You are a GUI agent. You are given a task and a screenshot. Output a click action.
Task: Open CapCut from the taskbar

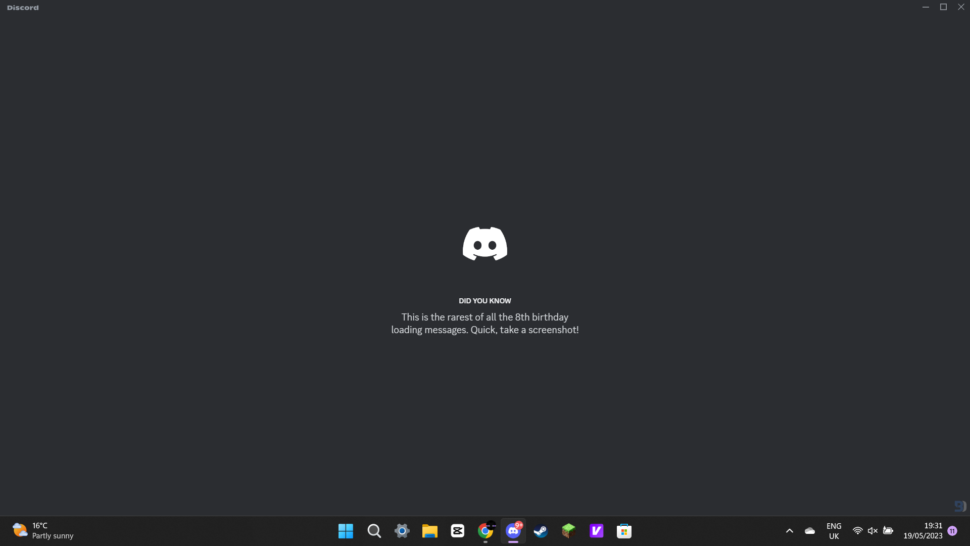coord(457,531)
